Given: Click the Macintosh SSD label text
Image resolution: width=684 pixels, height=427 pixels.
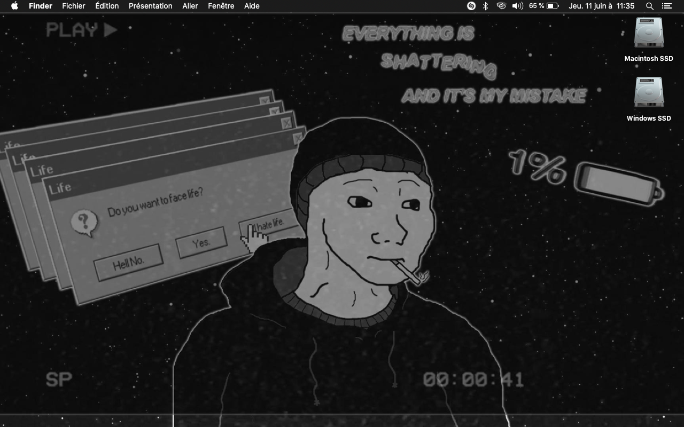Looking at the screenshot, I should (x=649, y=59).
